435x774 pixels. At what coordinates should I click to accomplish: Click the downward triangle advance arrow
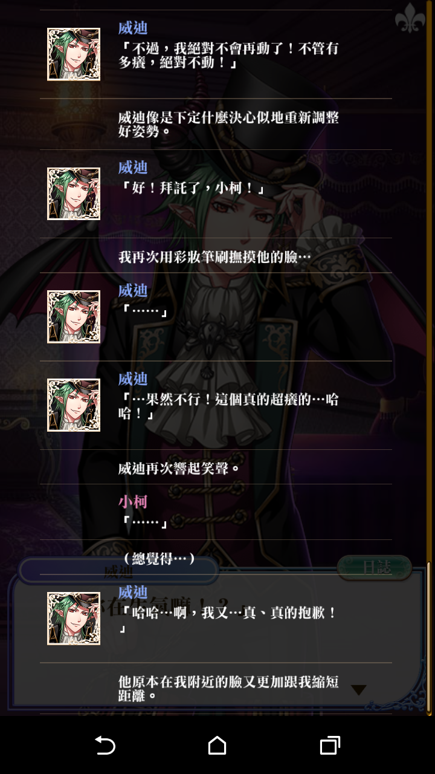click(x=359, y=690)
